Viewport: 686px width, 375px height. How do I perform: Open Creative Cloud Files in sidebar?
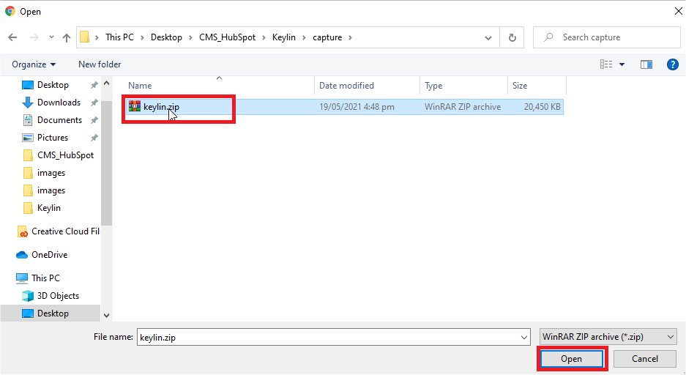coord(64,231)
